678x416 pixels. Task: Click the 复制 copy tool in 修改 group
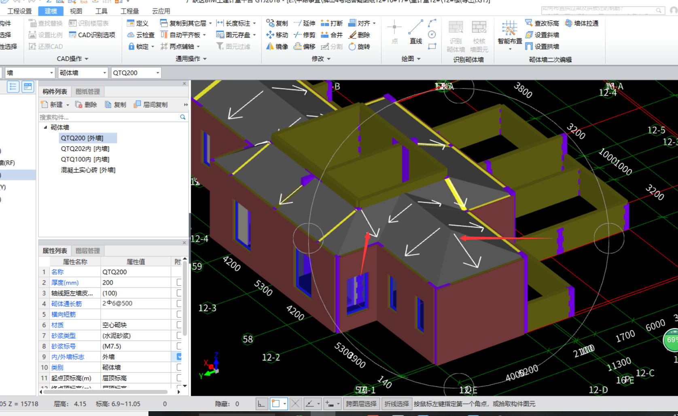click(x=277, y=23)
